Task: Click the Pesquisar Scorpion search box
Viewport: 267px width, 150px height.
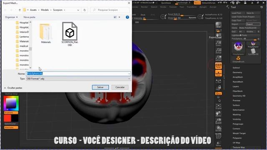Action: (x=110, y=10)
